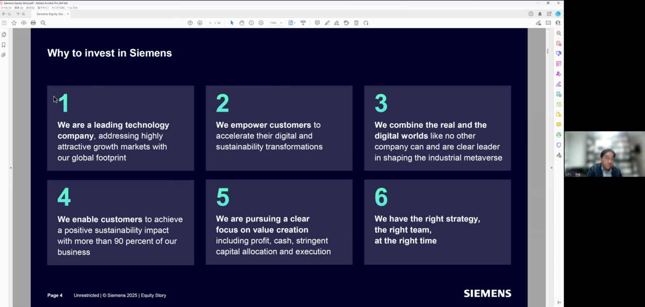The image size is (645, 307).
Task: Open the 編集 menu
Action: coord(18,8)
